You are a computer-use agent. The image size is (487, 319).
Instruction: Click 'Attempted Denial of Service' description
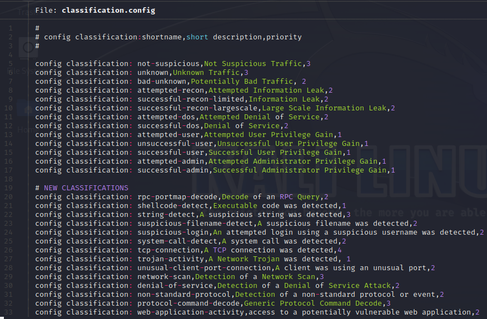coord(259,117)
